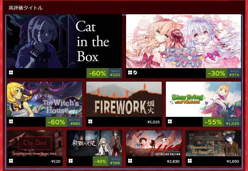Click the Windows icon under Detective Girl
This screenshot has height=171, width=248.
click(x=190, y=161)
